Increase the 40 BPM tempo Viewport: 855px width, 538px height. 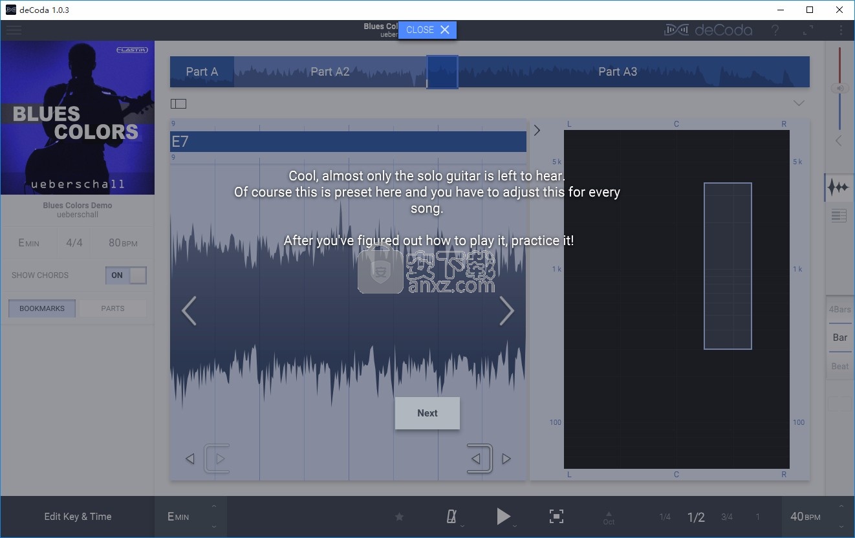coord(841,506)
